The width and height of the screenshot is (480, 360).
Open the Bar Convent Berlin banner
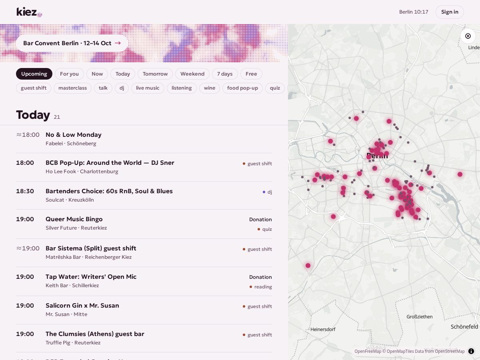point(72,43)
